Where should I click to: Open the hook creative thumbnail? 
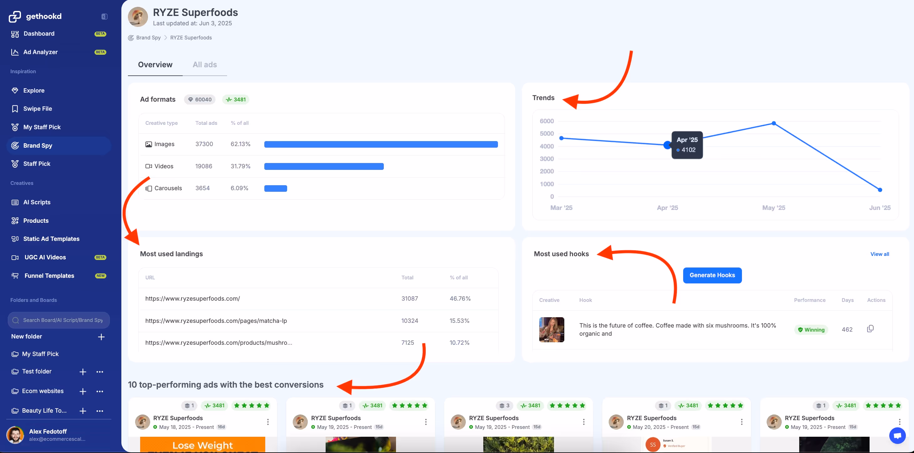coord(551,329)
